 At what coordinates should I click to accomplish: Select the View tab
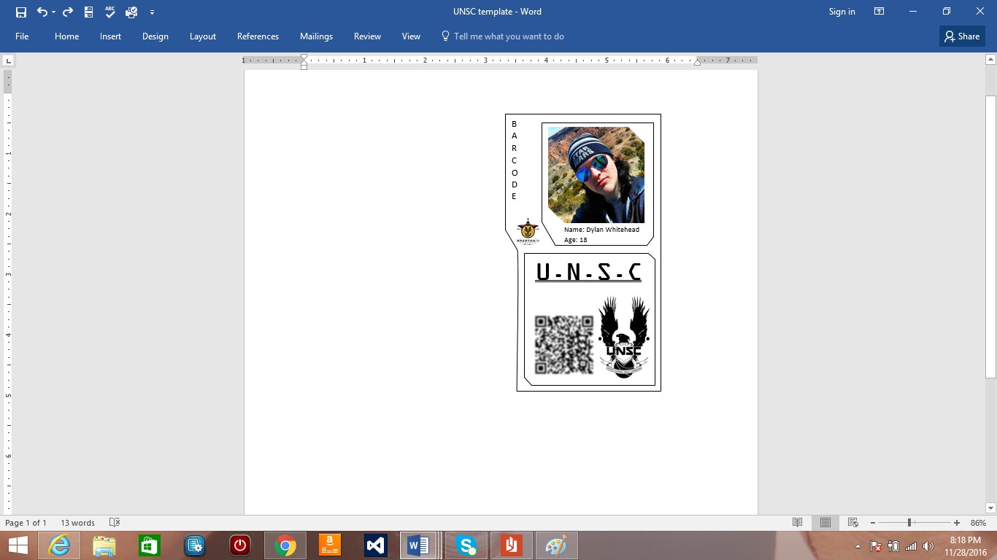click(411, 36)
